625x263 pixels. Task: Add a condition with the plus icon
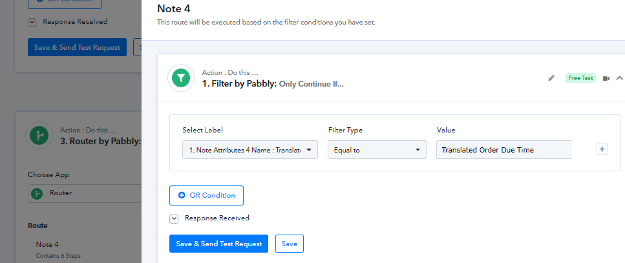(602, 149)
